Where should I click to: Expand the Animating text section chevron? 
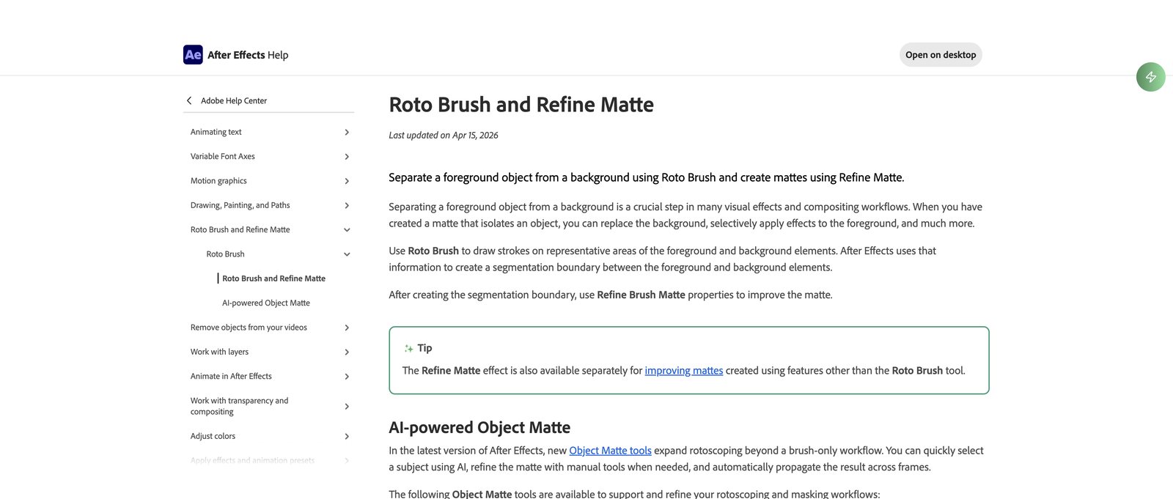pos(347,132)
